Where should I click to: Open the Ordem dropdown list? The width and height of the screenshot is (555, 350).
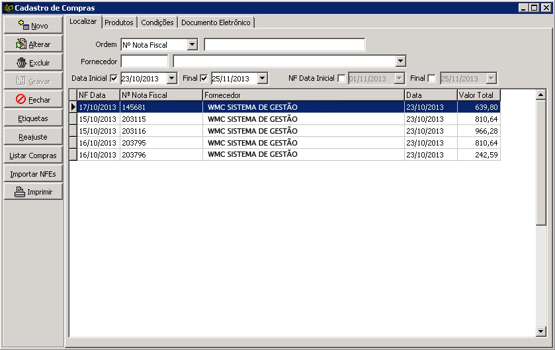tap(192, 44)
